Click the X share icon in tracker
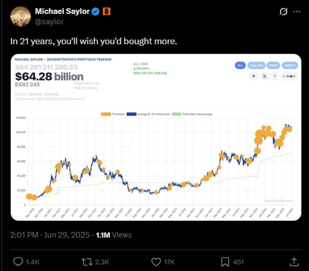309x271 pixels. point(264,76)
